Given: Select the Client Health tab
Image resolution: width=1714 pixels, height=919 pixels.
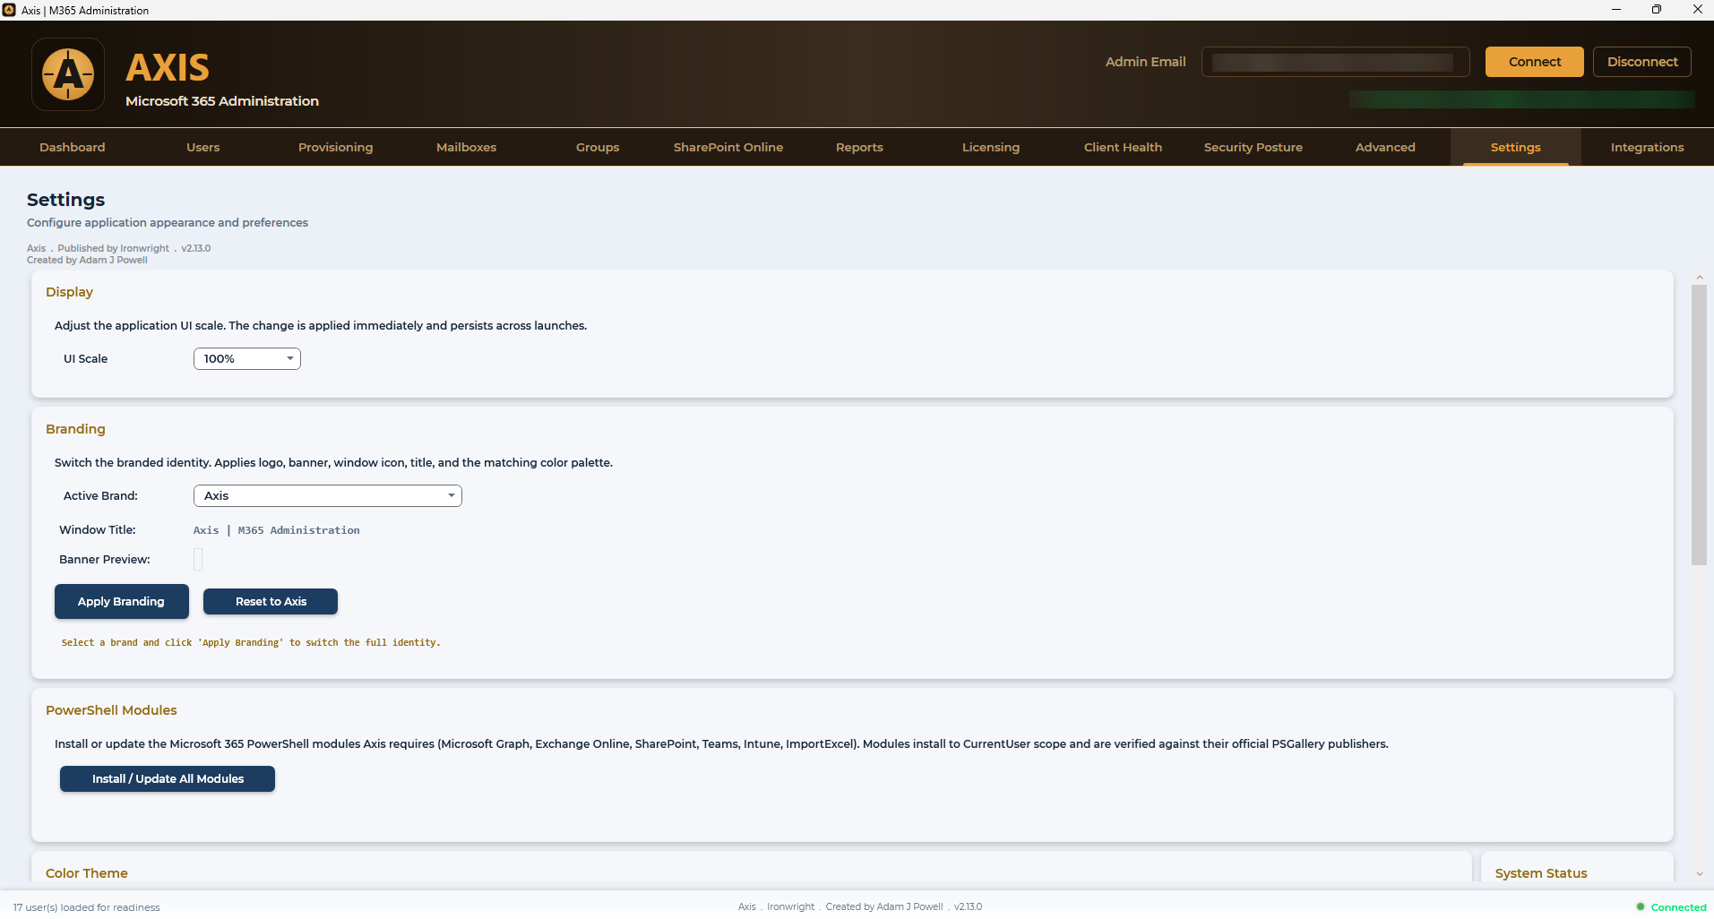Looking at the screenshot, I should (1123, 148).
